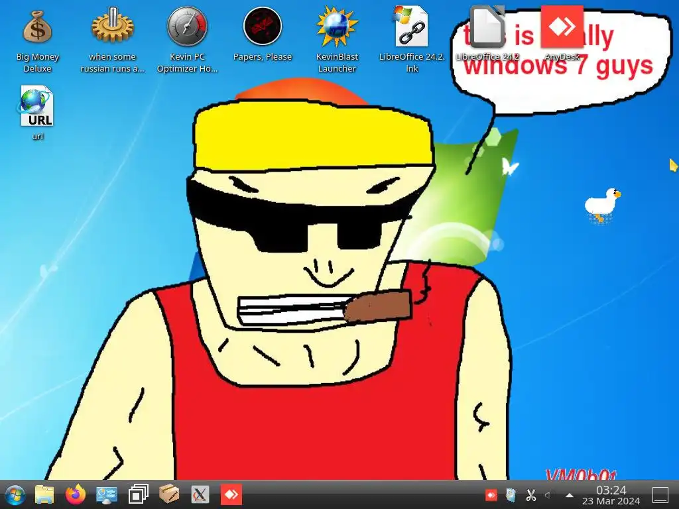Launch AnyDesk from the desktop icon
Viewport: 679px width, 509px height.
coord(562,34)
